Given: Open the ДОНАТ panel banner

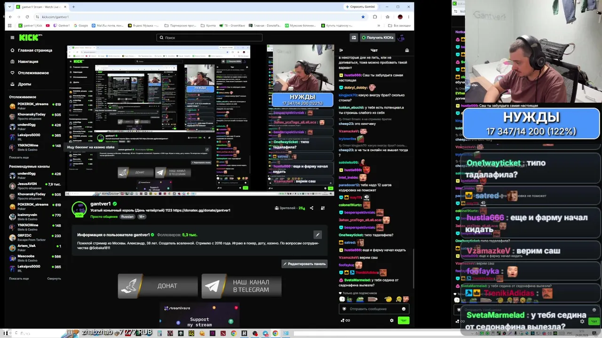Looking at the screenshot, I should 158,286.
